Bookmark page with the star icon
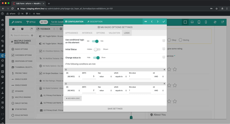230x124 pixels. (217, 8)
